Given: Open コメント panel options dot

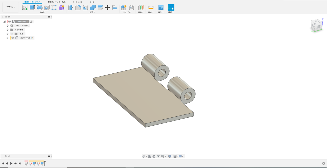Looking at the screenshot, I should tap(49, 156).
